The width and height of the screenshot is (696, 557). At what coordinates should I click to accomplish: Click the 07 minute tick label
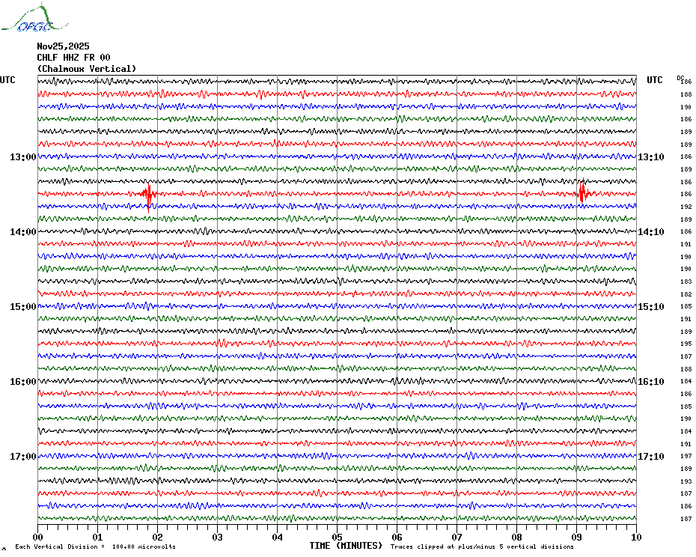[457, 537]
